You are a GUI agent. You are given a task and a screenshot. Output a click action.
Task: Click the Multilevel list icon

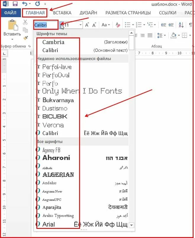(x=150, y=25)
